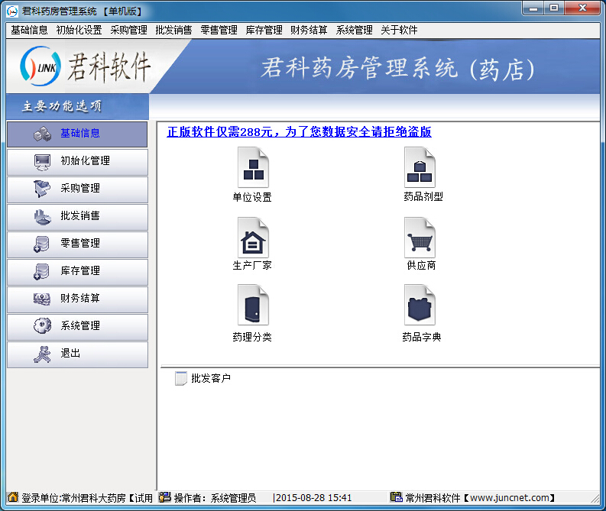Click the 零售管理 database sidebar icon
The height and width of the screenshot is (511, 606).
[41, 244]
